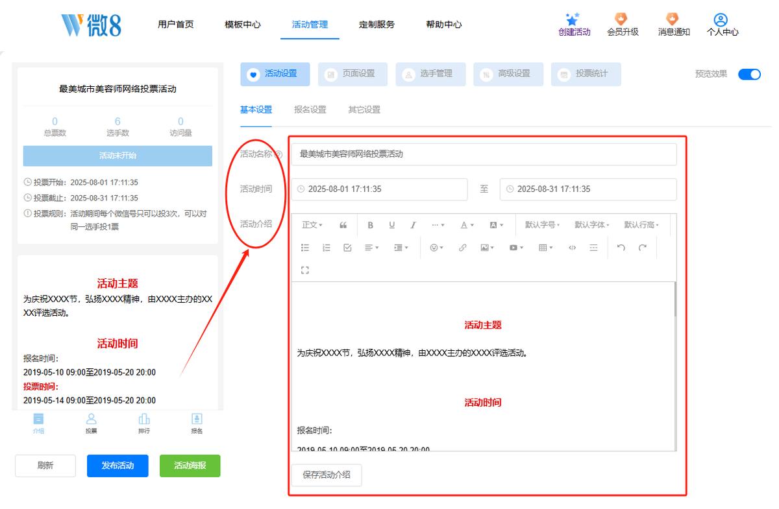This screenshot has width=779, height=509.
Task: Open the 选手管理 tab
Action: pos(430,74)
